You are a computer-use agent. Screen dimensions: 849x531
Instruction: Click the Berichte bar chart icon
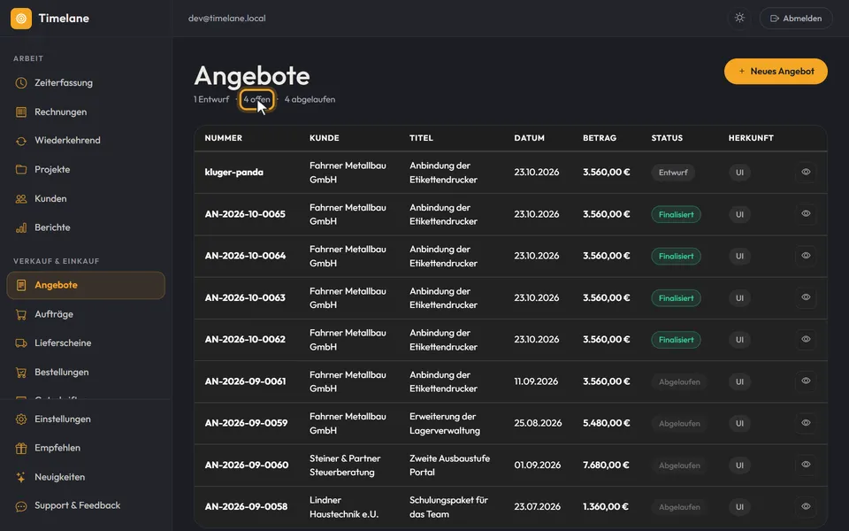click(x=21, y=227)
